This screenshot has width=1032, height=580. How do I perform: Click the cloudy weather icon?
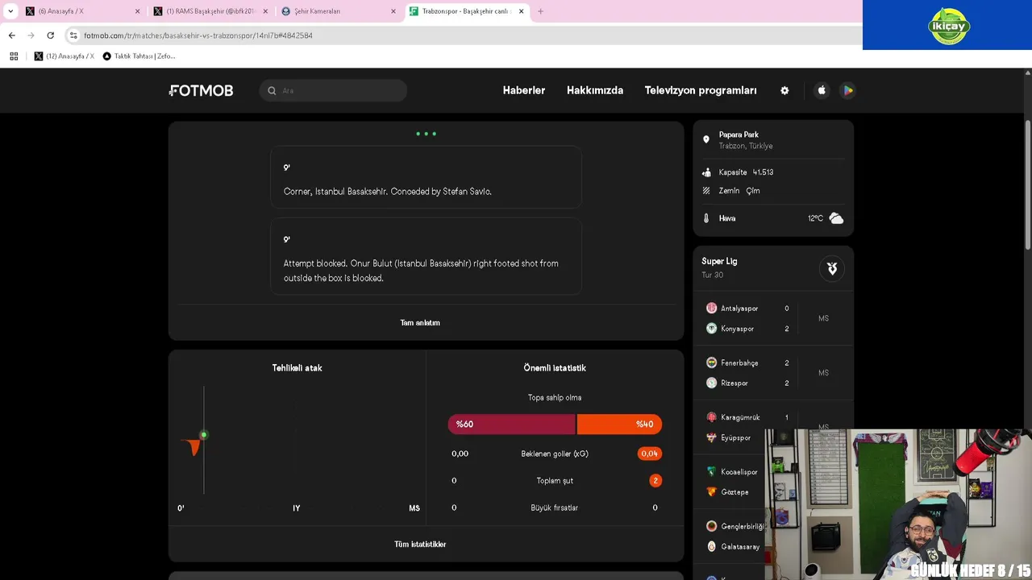click(x=836, y=218)
